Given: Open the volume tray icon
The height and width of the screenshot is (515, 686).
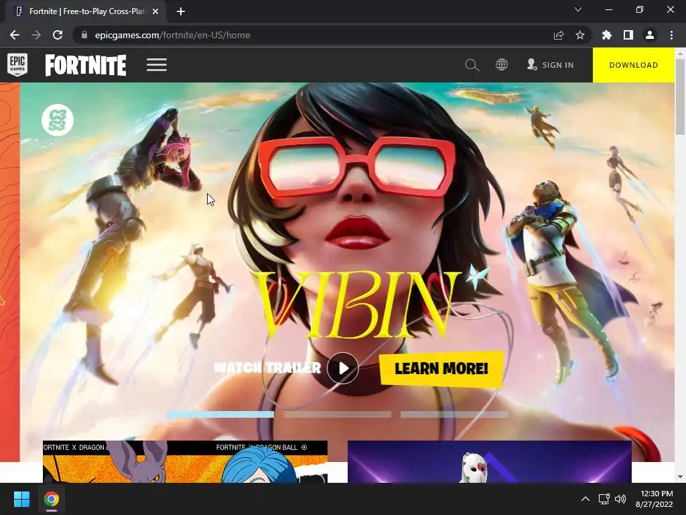Looking at the screenshot, I should [620, 499].
